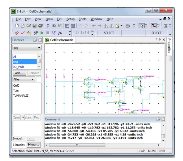Stop simulation with the gray square button

48,33
